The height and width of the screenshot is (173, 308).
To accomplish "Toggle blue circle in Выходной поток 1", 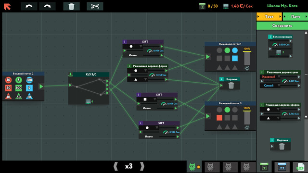I will click(235, 50).
